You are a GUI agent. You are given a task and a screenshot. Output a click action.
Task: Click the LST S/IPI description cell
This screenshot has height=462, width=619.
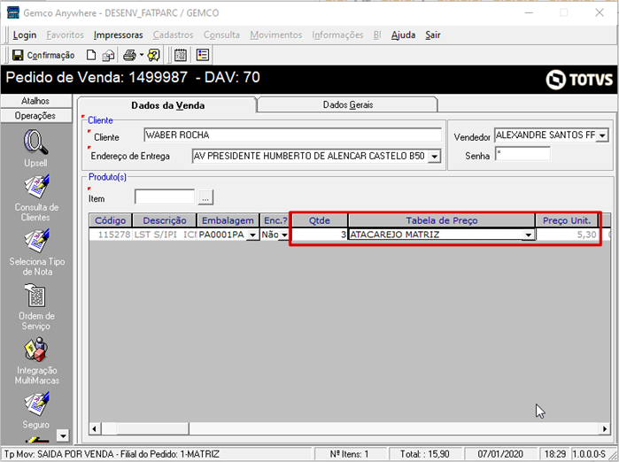click(165, 235)
